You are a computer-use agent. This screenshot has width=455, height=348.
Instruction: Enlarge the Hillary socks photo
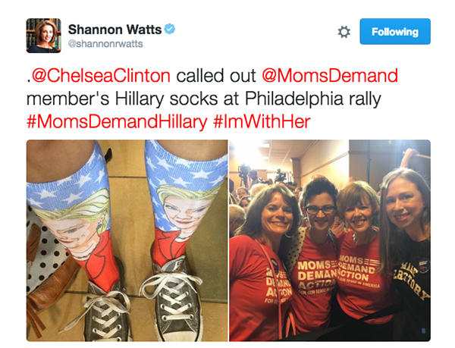tap(127, 240)
